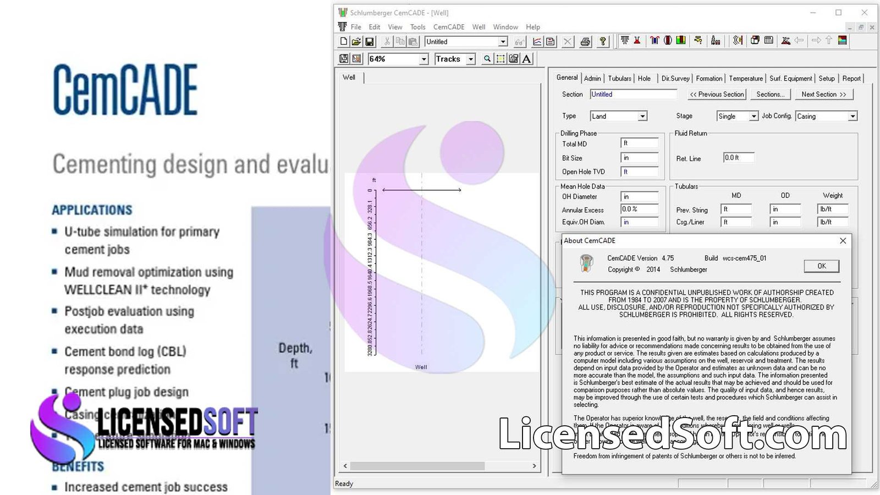Image resolution: width=880 pixels, height=495 pixels.
Task: Expand the Stage dropdown showing Single
Action: pyautogui.click(x=754, y=117)
